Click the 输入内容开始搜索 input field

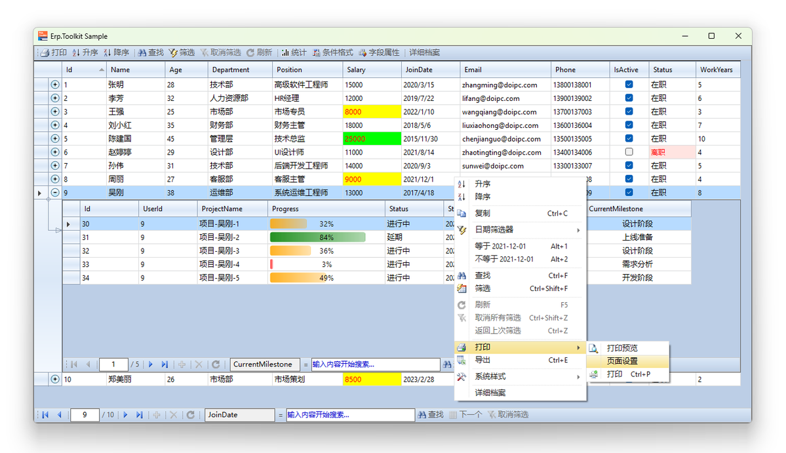pos(351,414)
